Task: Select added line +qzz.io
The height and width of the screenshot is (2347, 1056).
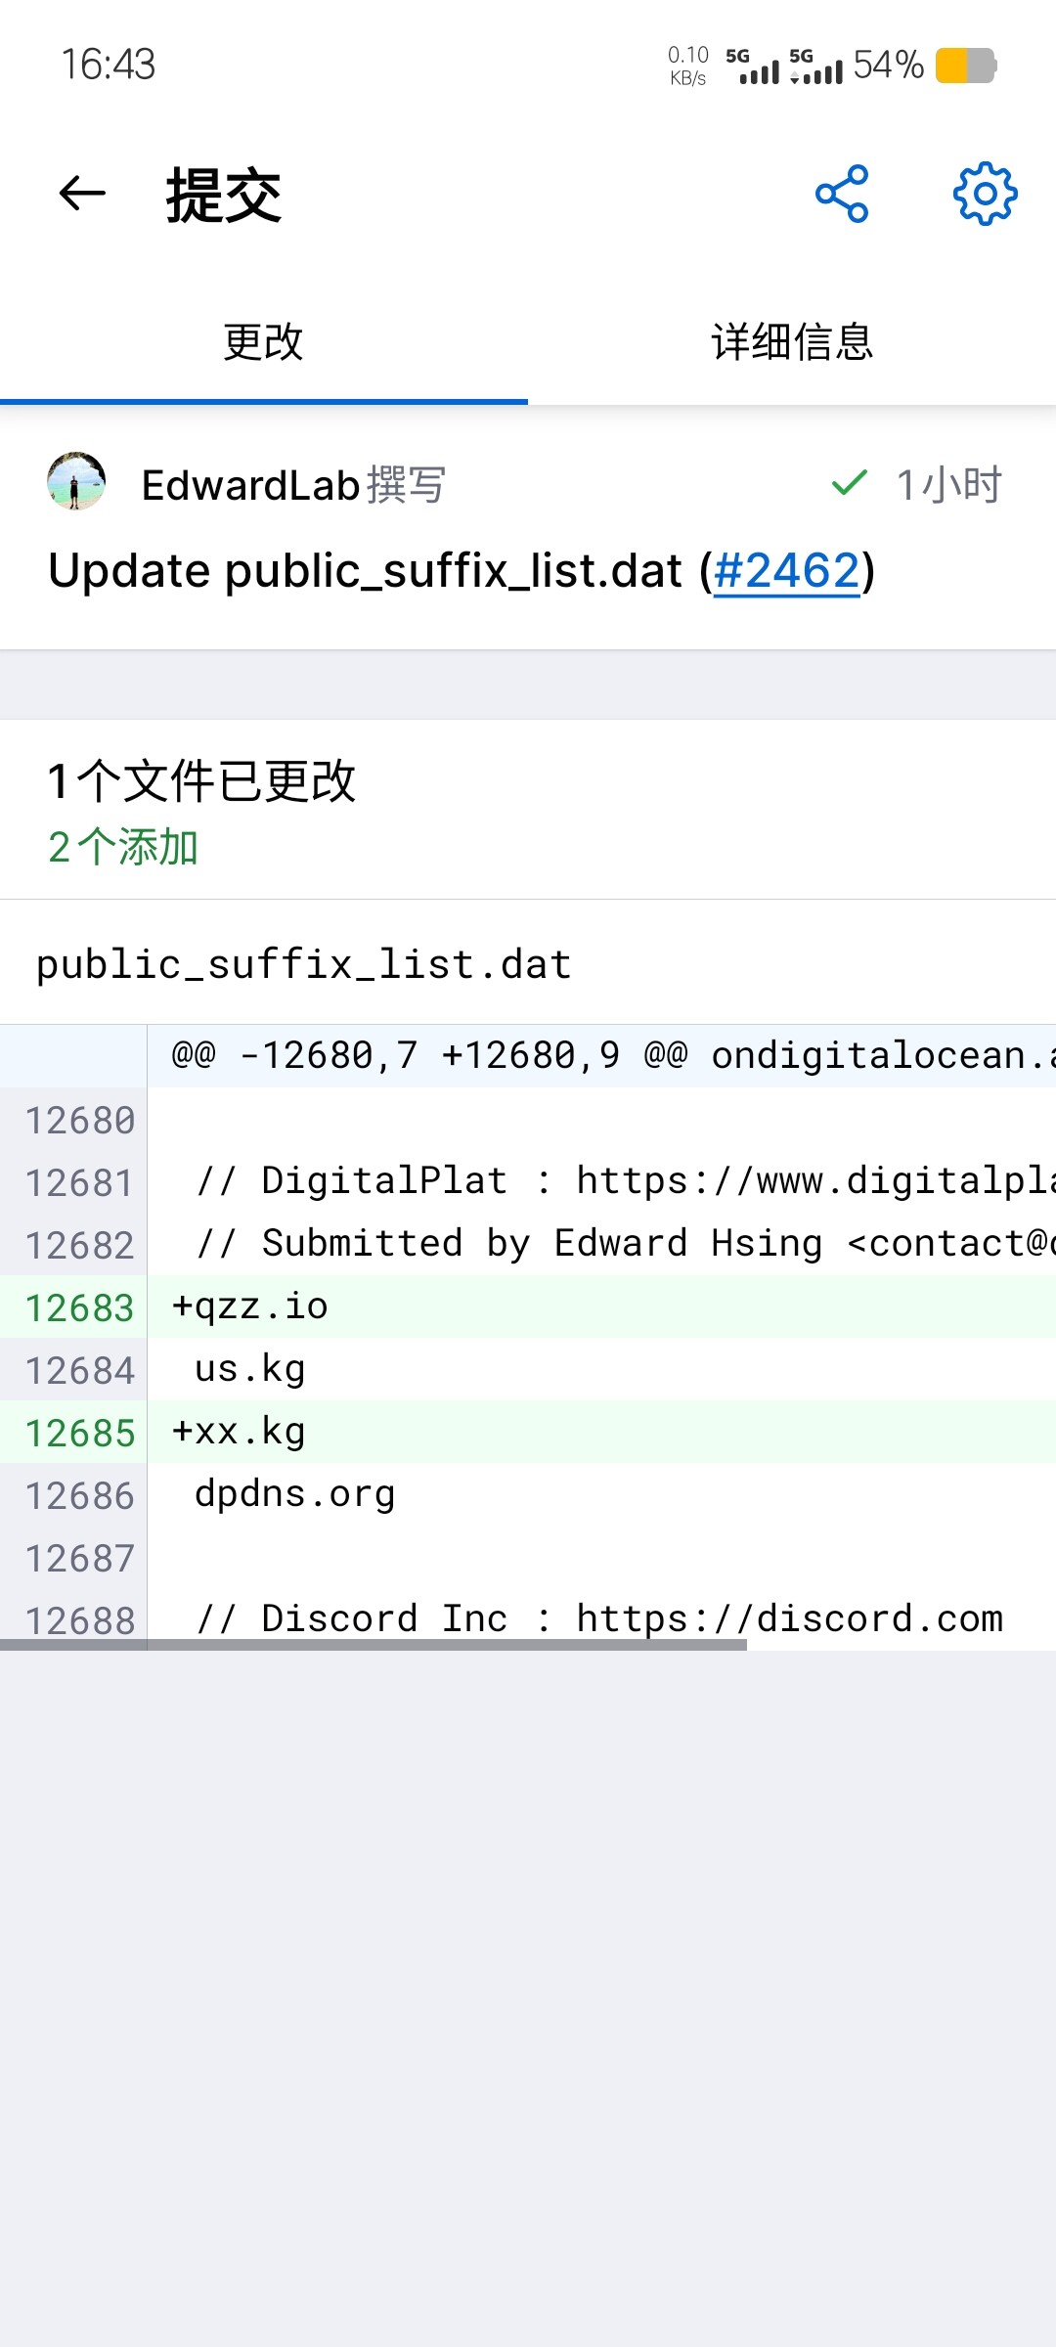Action: [x=601, y=1306]
